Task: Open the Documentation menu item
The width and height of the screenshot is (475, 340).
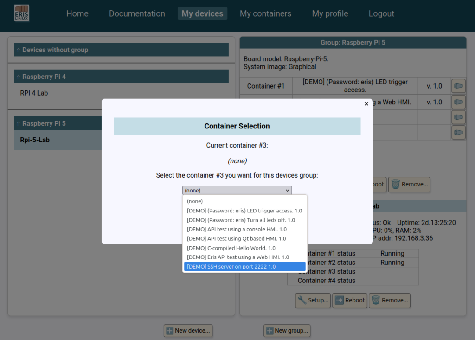Action: pos(137,13)
